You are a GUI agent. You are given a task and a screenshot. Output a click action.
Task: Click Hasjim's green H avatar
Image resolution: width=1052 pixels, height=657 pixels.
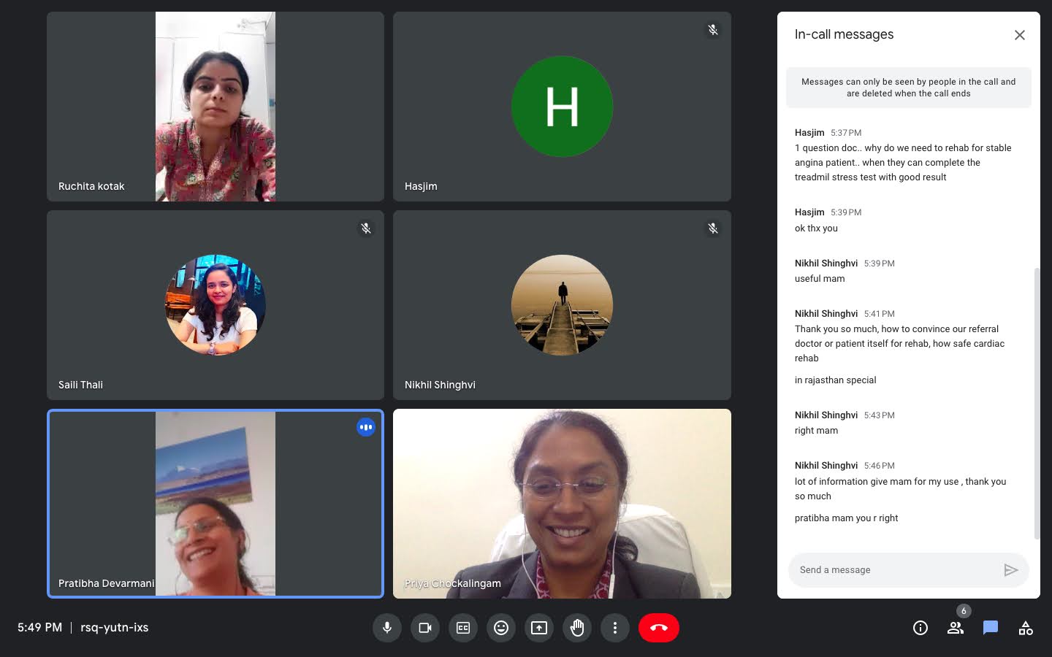pyautogui.click(x=562, y=107)
